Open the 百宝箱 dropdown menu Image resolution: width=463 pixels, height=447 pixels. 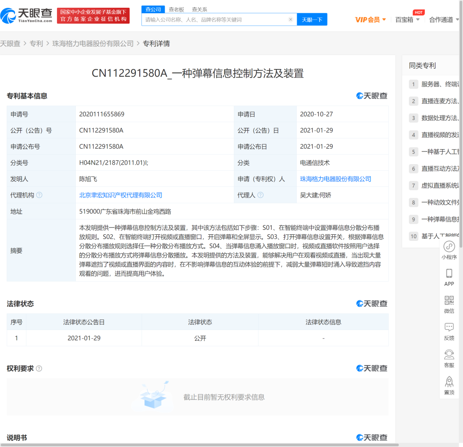click(x=407, y=20)
